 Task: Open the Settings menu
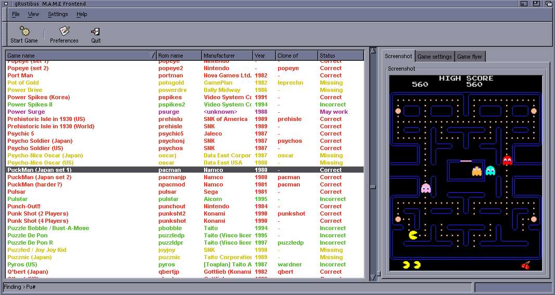click(x=58, y=15)
